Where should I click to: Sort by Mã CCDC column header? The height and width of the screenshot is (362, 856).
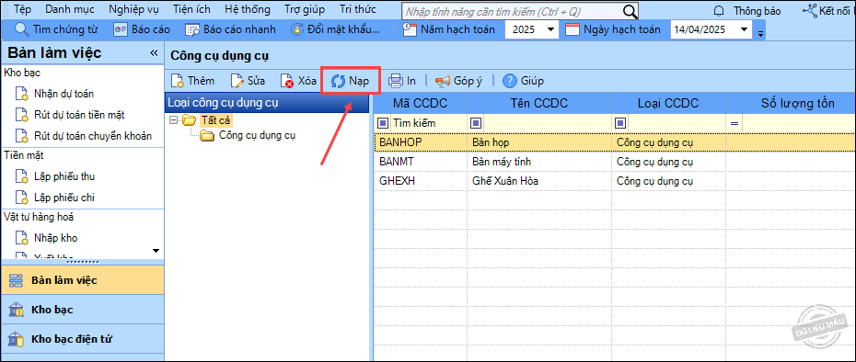pyautogui.click(x=421, y=104)
